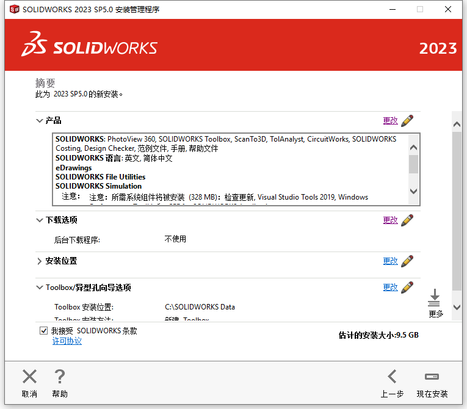Click the pencil icon beside 产品 更改
The image size is (467, 409).
tap(407, 121)
